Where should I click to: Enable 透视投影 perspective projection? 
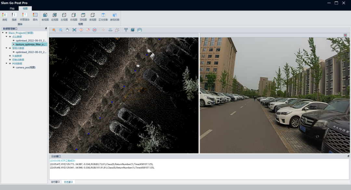pos(114,15)
